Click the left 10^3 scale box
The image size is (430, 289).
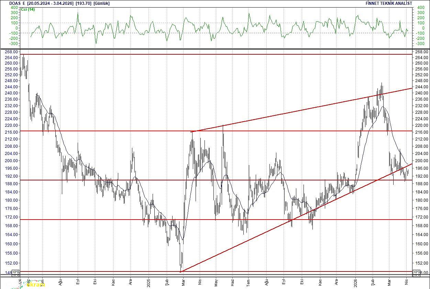click(x=16, y=273)
